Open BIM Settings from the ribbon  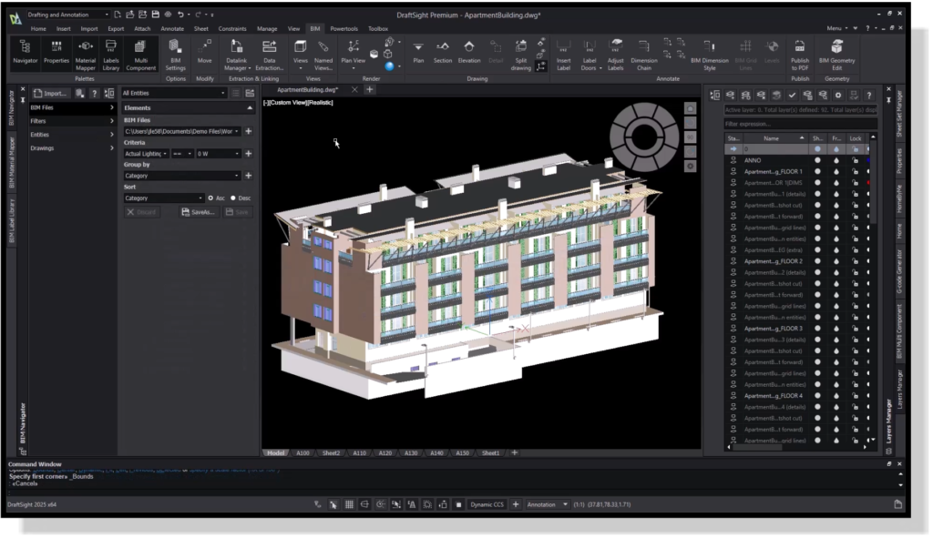[175, 49]
